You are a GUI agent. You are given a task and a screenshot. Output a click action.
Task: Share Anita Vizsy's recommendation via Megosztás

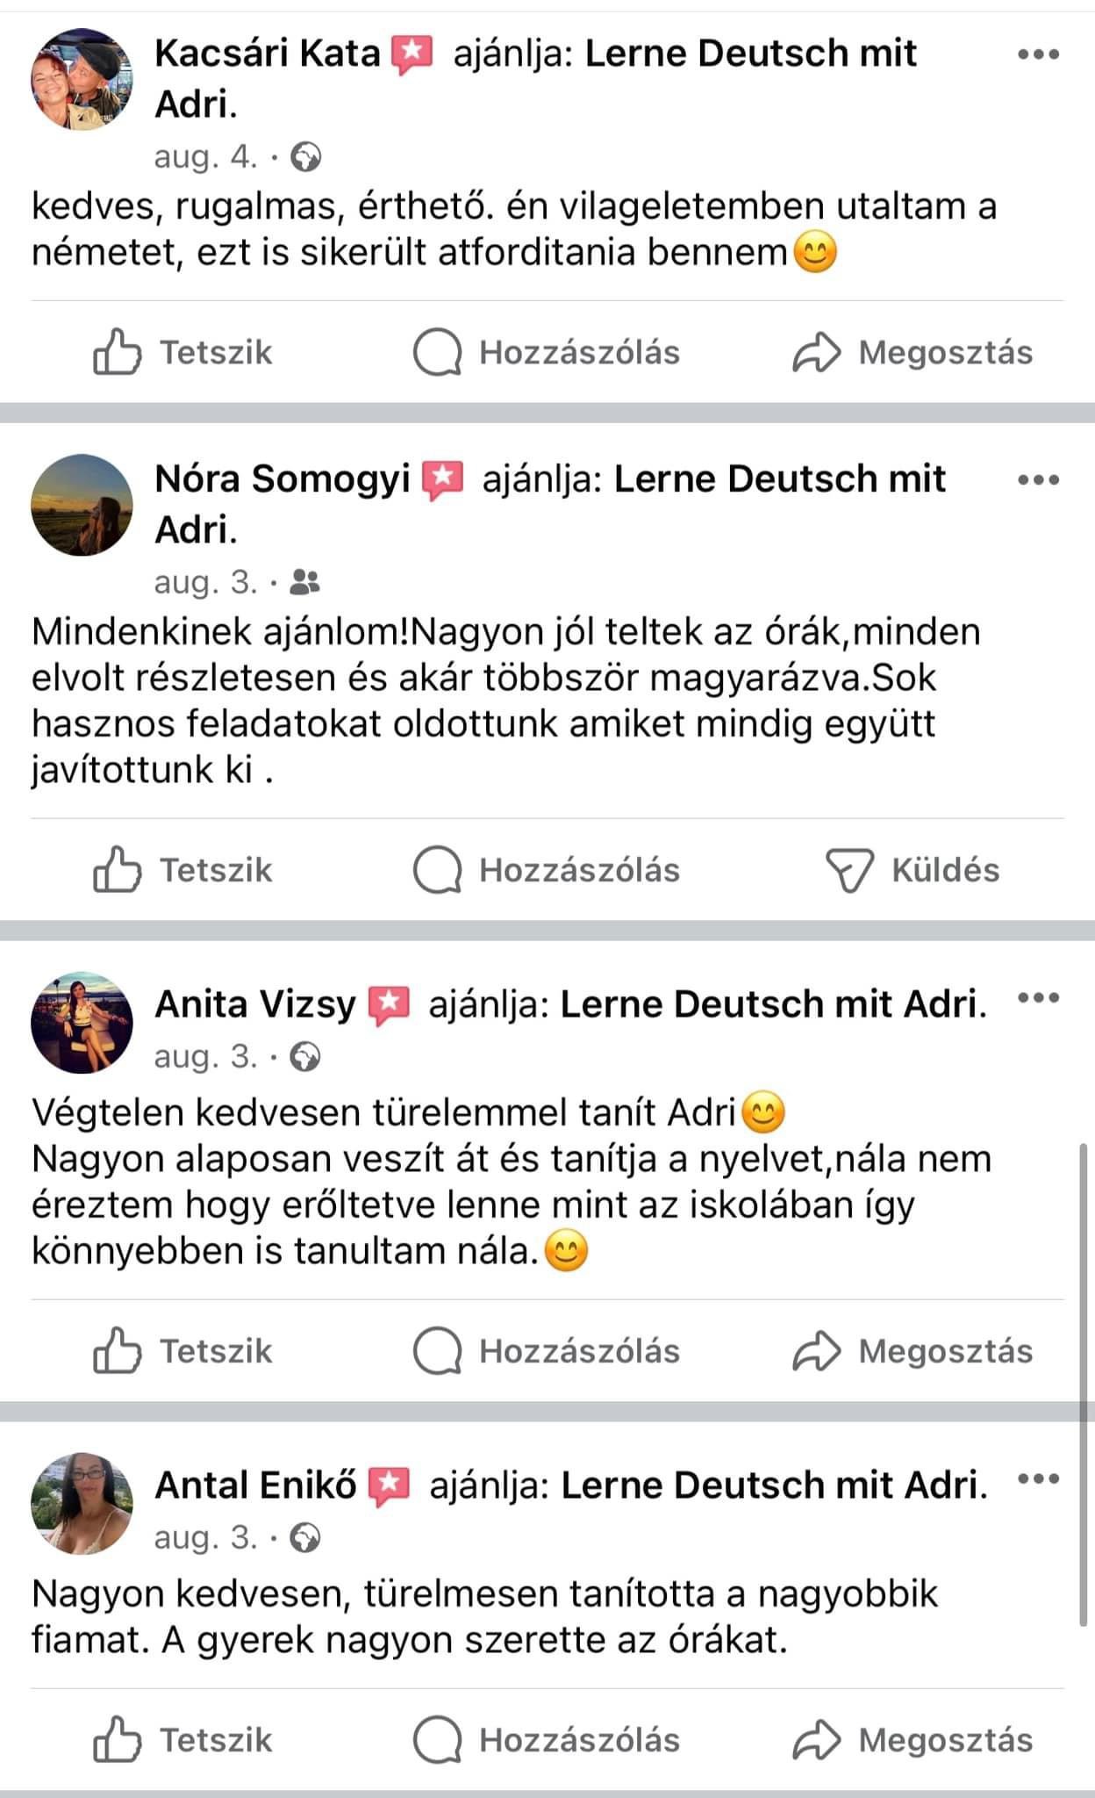pyautogui.click(x=912, y=1351)
